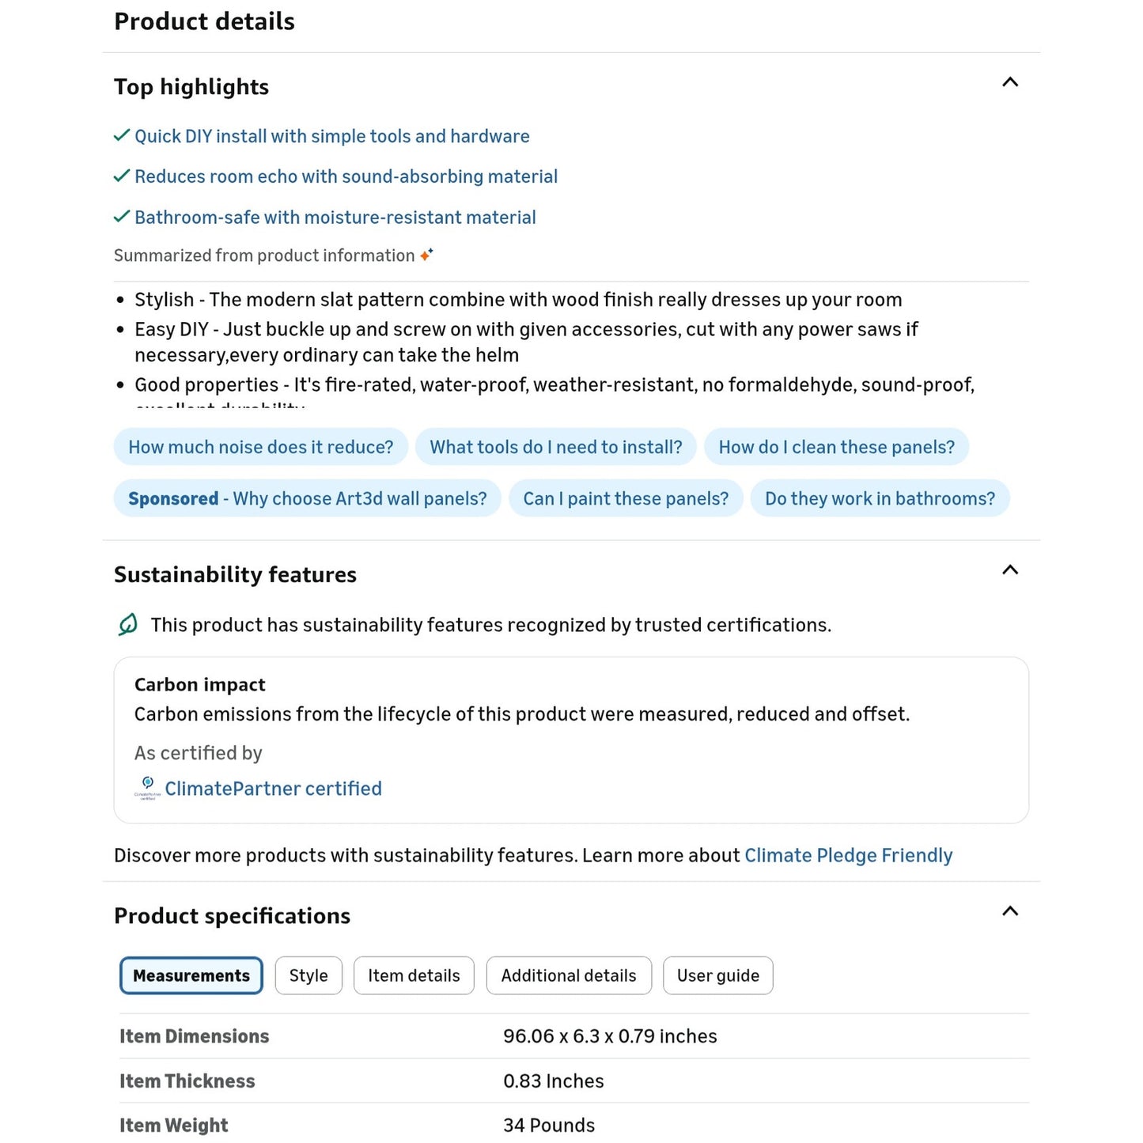
Task: Switch to the Style tab
Action: pos(308,975)
